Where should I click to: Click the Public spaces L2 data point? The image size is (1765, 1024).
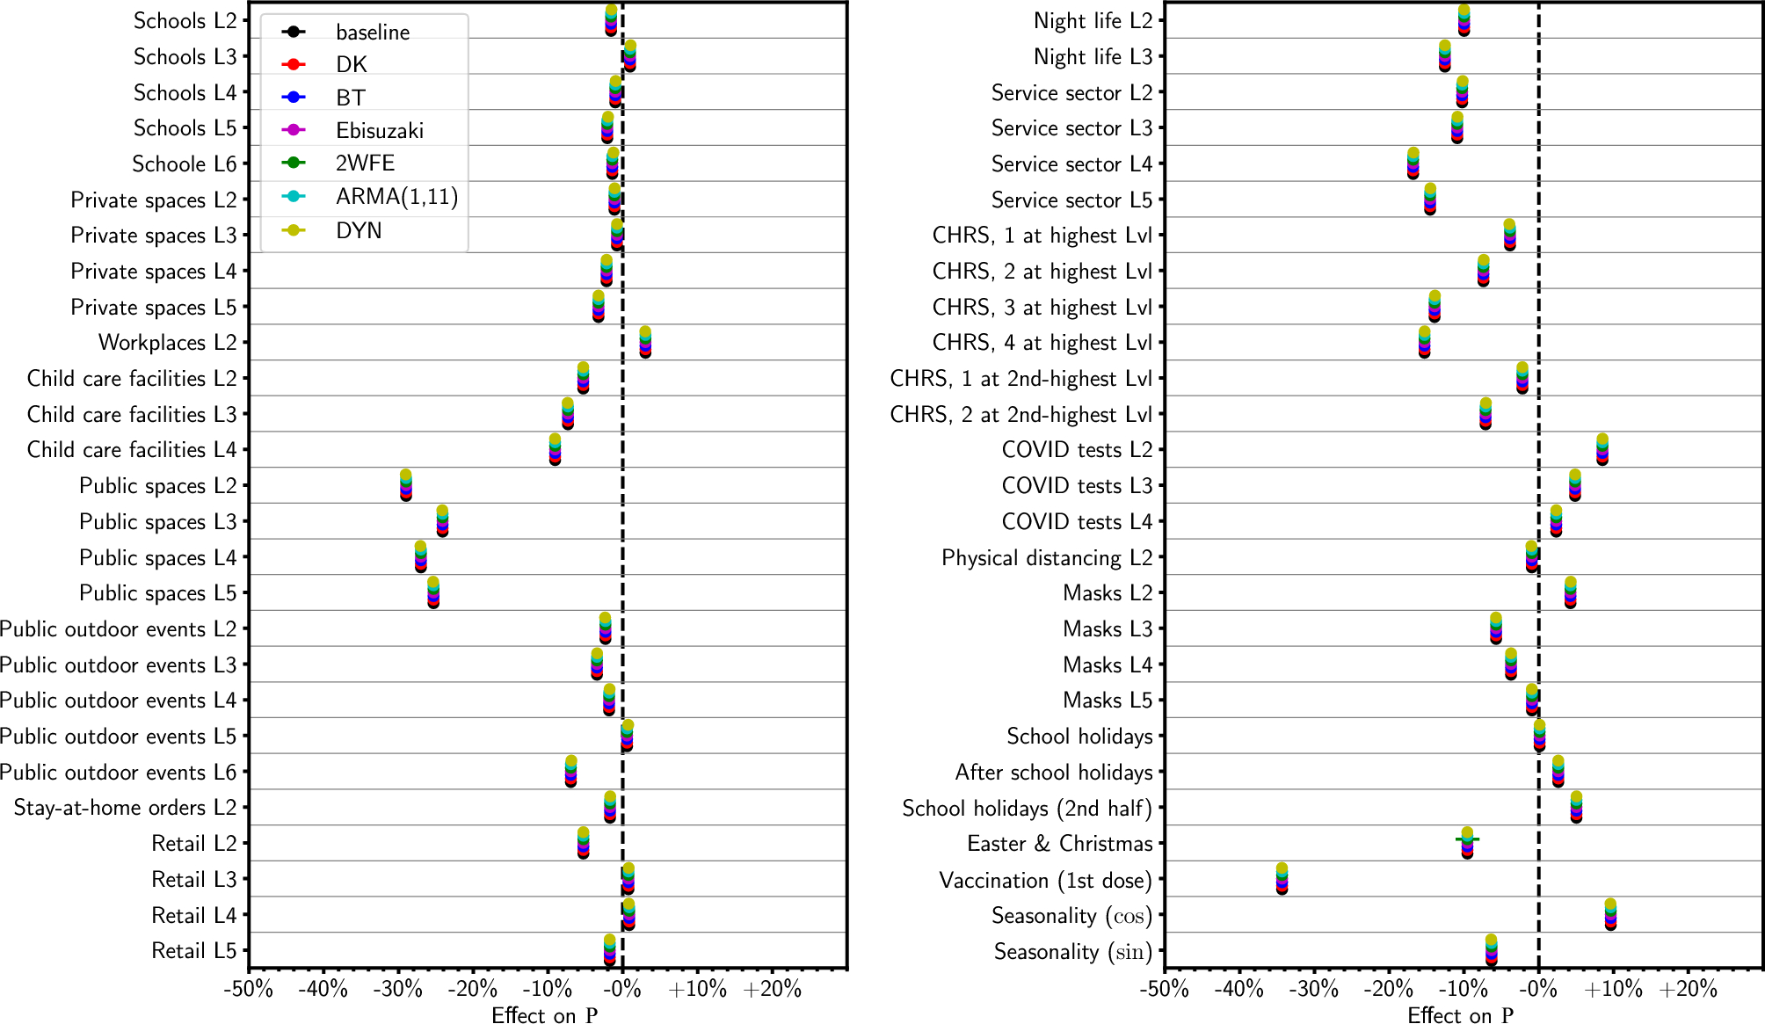tap(406, 485)
